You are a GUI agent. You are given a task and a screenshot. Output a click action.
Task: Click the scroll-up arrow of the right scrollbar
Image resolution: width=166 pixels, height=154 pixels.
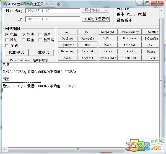pyautogui.click(x=162, y=11)
